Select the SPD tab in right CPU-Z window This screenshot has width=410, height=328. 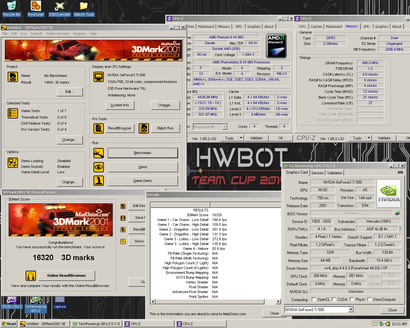366,27
